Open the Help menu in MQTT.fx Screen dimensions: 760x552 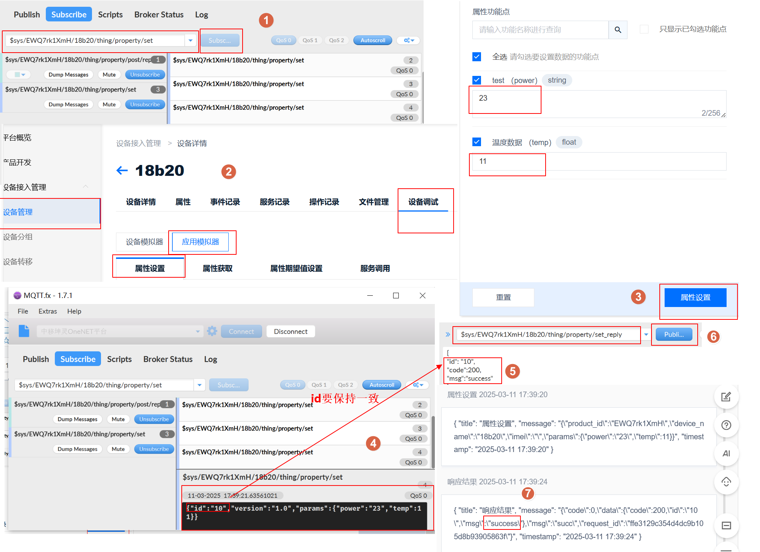pyautogui.click(x=74, y=311)
